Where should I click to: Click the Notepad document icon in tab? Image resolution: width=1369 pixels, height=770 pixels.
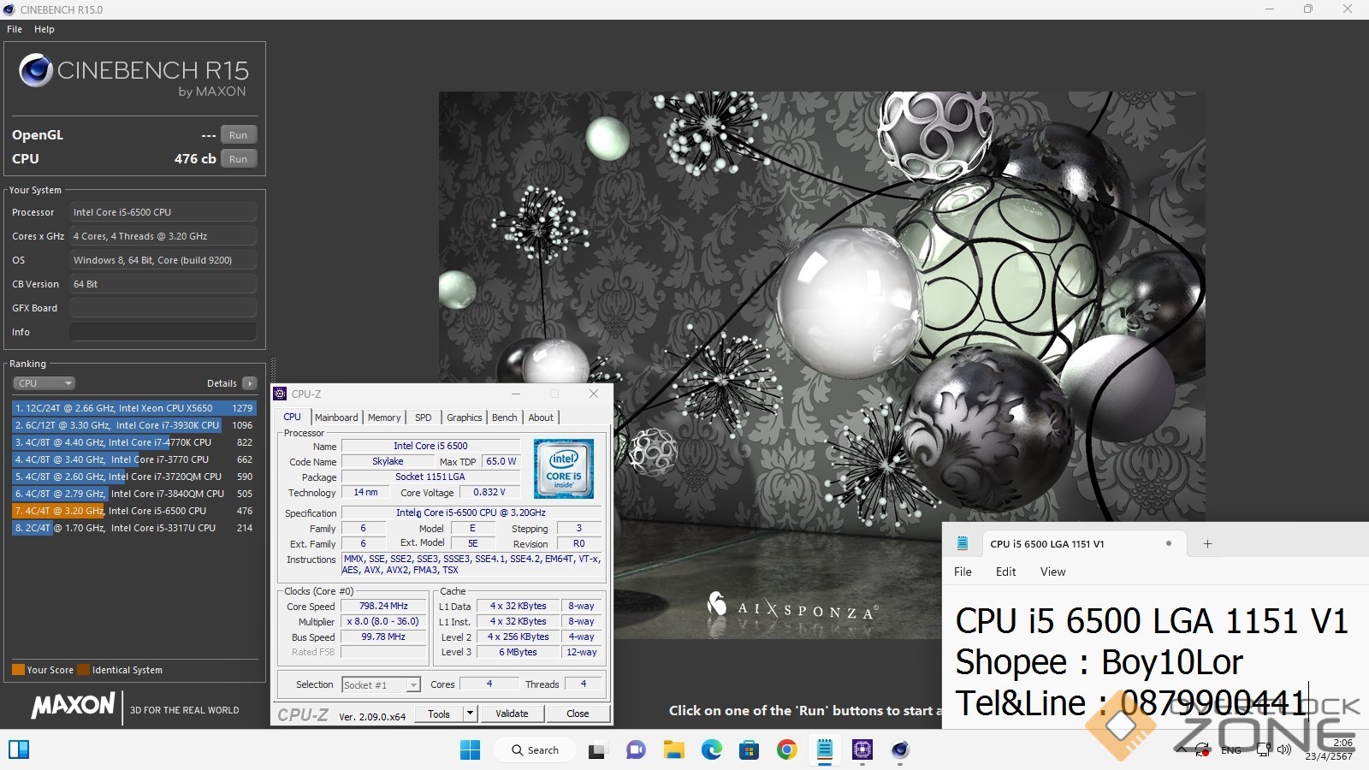(x=963, y=543)
